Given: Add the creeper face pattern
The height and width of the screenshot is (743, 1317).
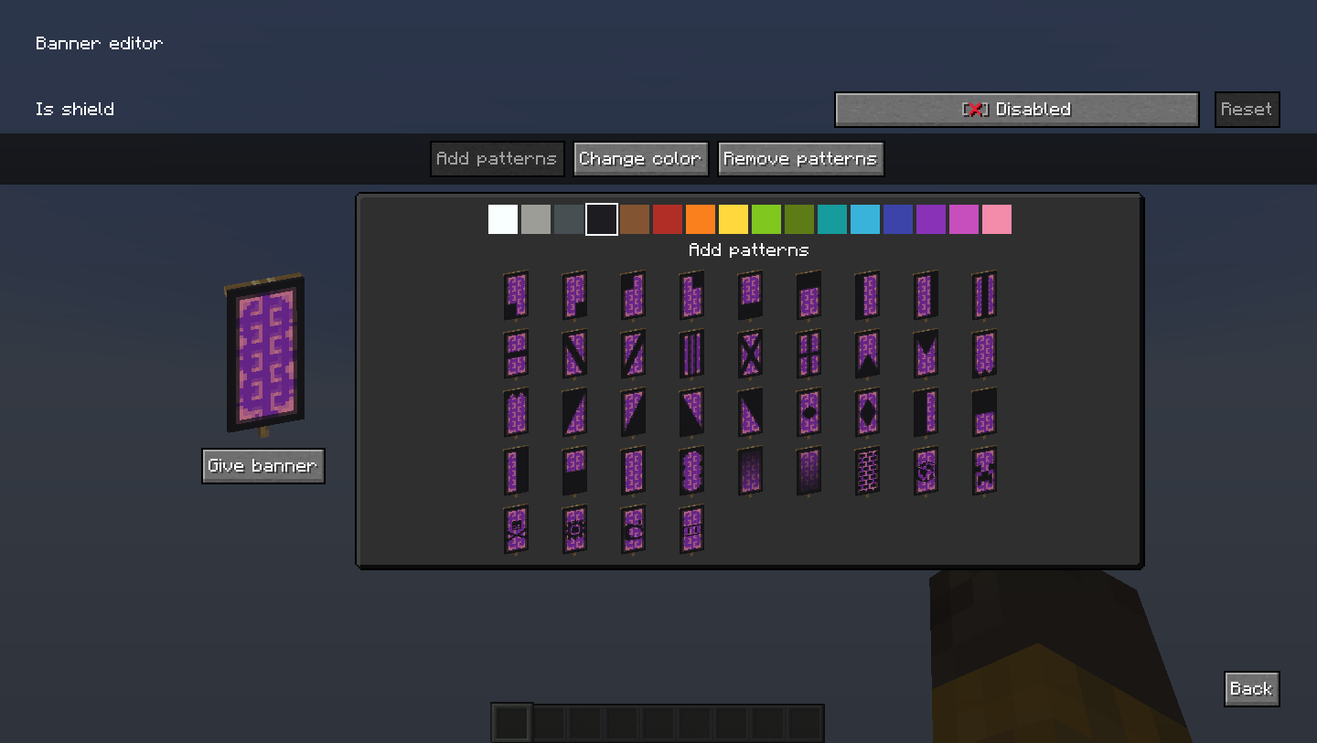Looking at the screenshot, I should [x=984, y=471].
